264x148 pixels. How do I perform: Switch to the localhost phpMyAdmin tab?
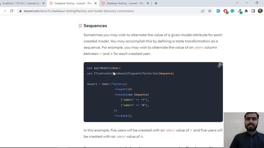[x=21, y=3]
